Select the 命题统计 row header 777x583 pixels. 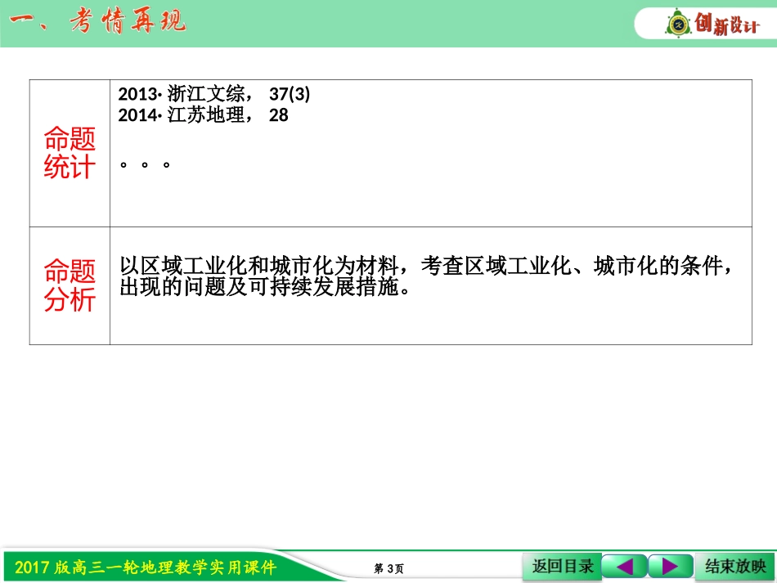[70, 153]
